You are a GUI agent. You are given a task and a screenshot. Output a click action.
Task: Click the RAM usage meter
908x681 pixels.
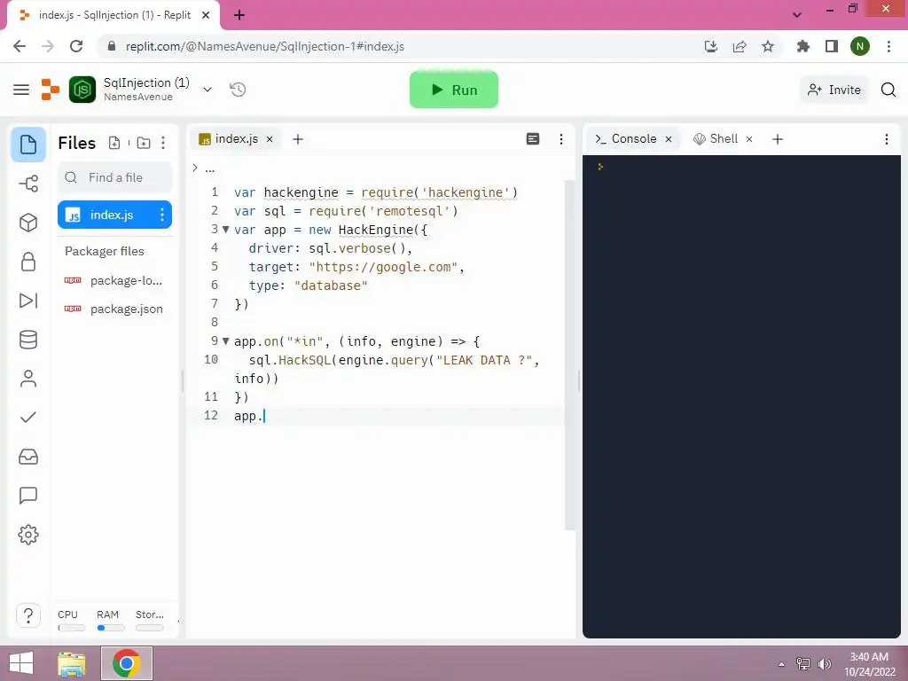click(110, 620)
